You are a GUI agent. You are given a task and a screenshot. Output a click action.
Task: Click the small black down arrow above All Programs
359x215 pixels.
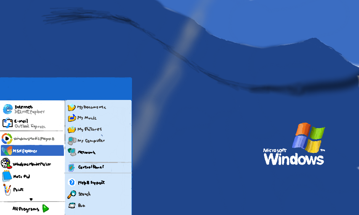31,199
